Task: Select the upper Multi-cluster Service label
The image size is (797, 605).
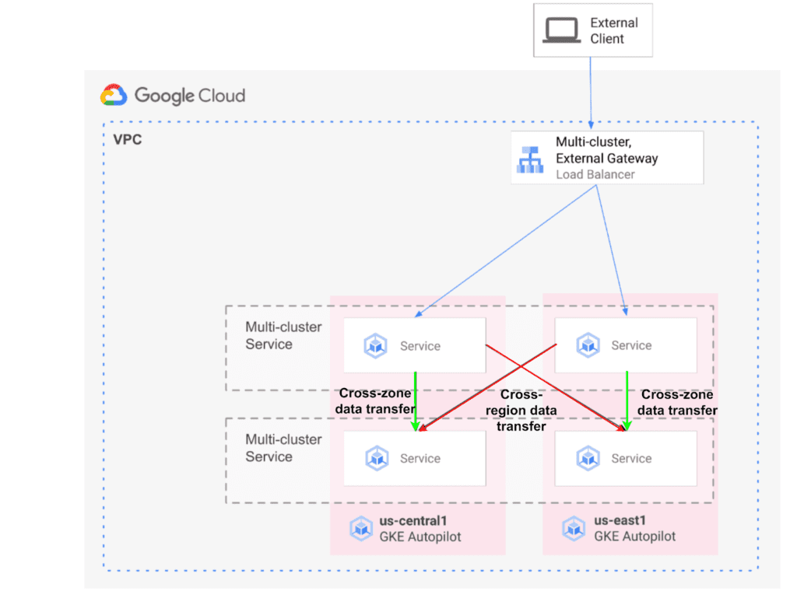Action: coord(283,335)
